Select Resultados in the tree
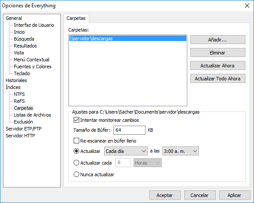The height and width of the screenshot is (203, 254). (x=25, y=46)
